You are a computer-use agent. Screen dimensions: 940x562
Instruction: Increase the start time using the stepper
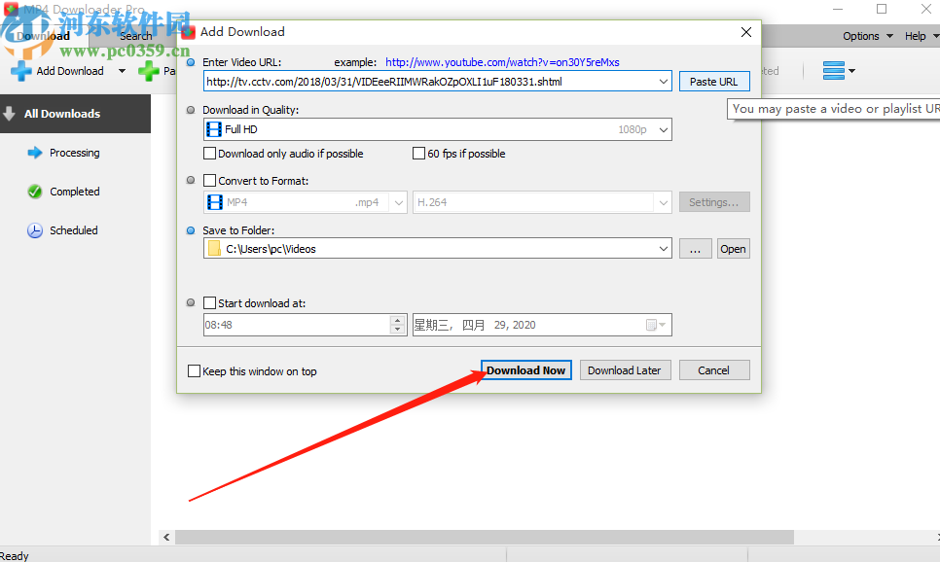tap(397, 320)
